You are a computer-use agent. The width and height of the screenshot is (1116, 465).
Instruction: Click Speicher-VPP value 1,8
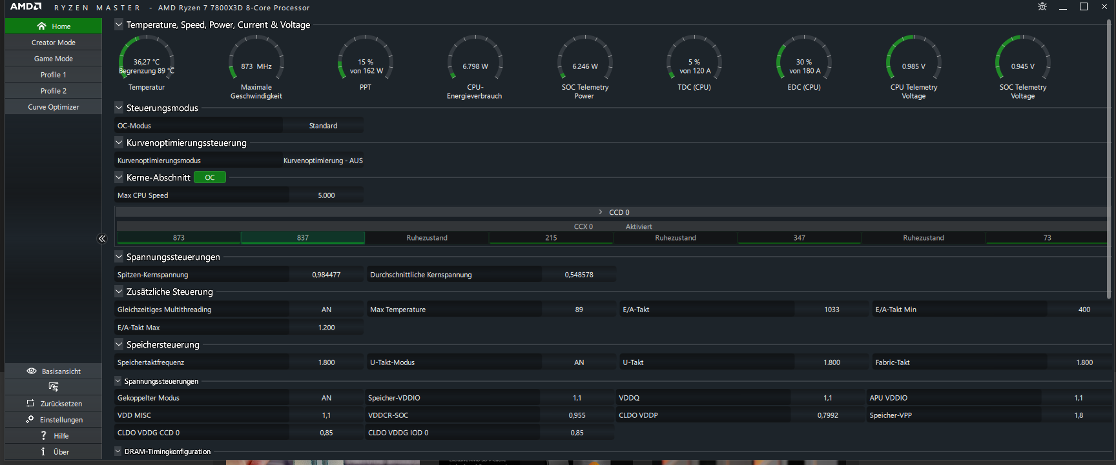(1079, 415)
